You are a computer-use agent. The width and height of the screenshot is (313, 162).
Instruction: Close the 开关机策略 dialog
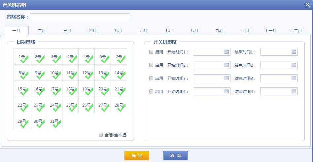307,5
